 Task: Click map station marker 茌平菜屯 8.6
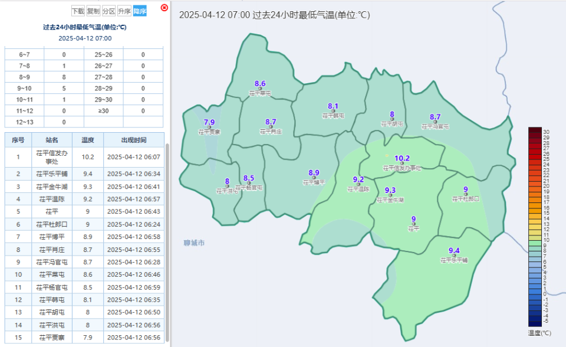point(260,89)
